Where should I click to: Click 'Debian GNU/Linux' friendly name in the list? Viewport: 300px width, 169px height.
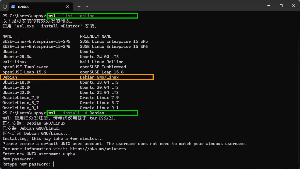[x=99, y=77]
